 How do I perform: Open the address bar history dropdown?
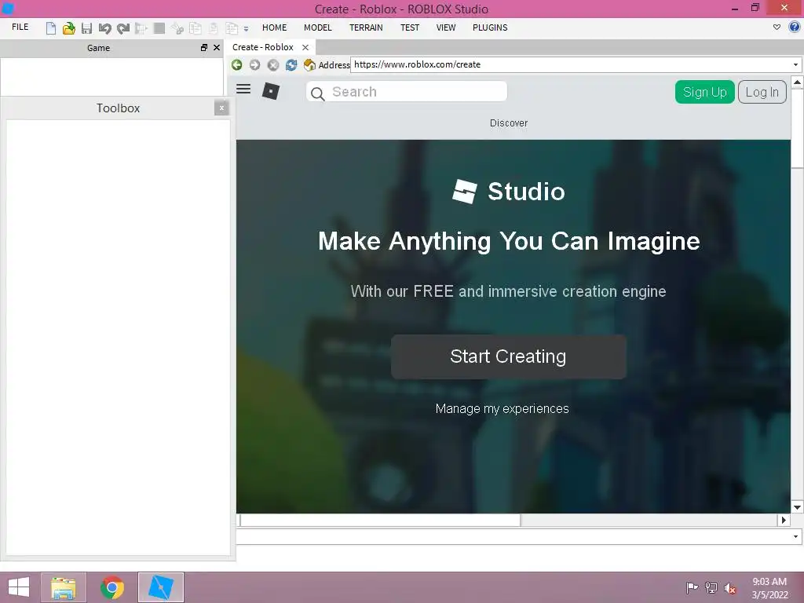pyautogui.click(x=795, y=64)
